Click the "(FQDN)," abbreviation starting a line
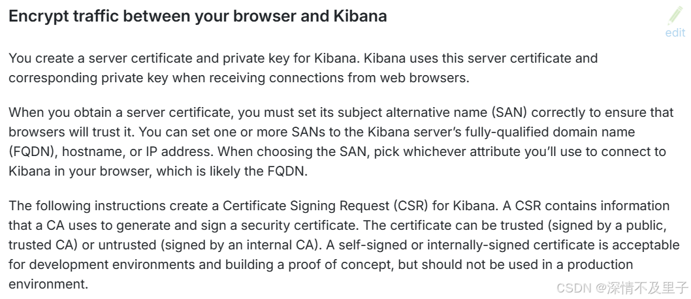 (x=33, y=151)
